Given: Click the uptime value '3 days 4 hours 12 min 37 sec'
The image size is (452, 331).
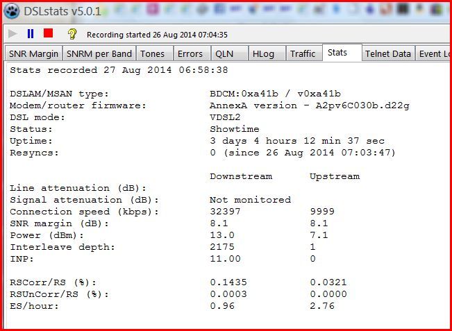Looking at the screenshot, I should [297, 141].
